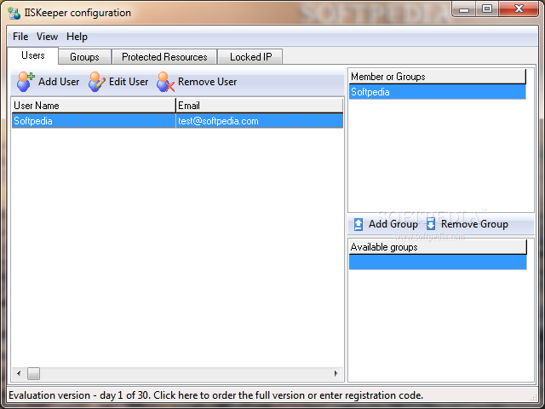Open the Protected Resources tab

164,57
